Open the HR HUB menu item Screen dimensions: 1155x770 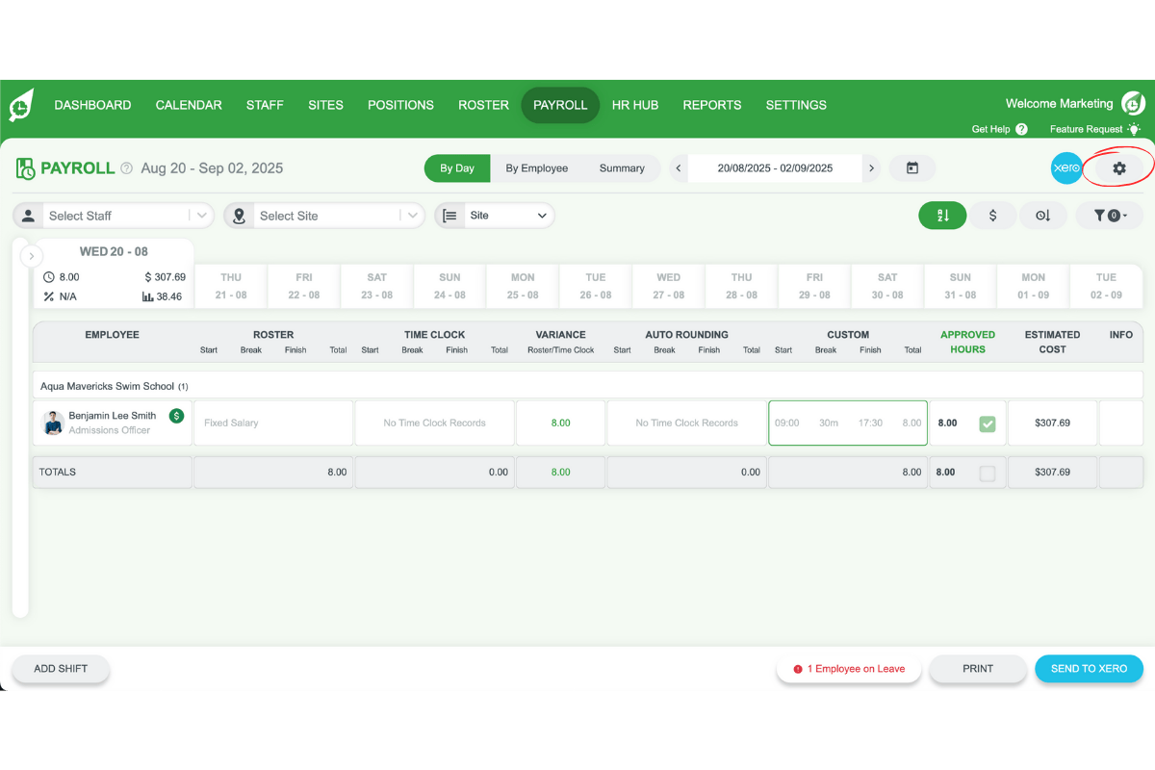point(635,105)
